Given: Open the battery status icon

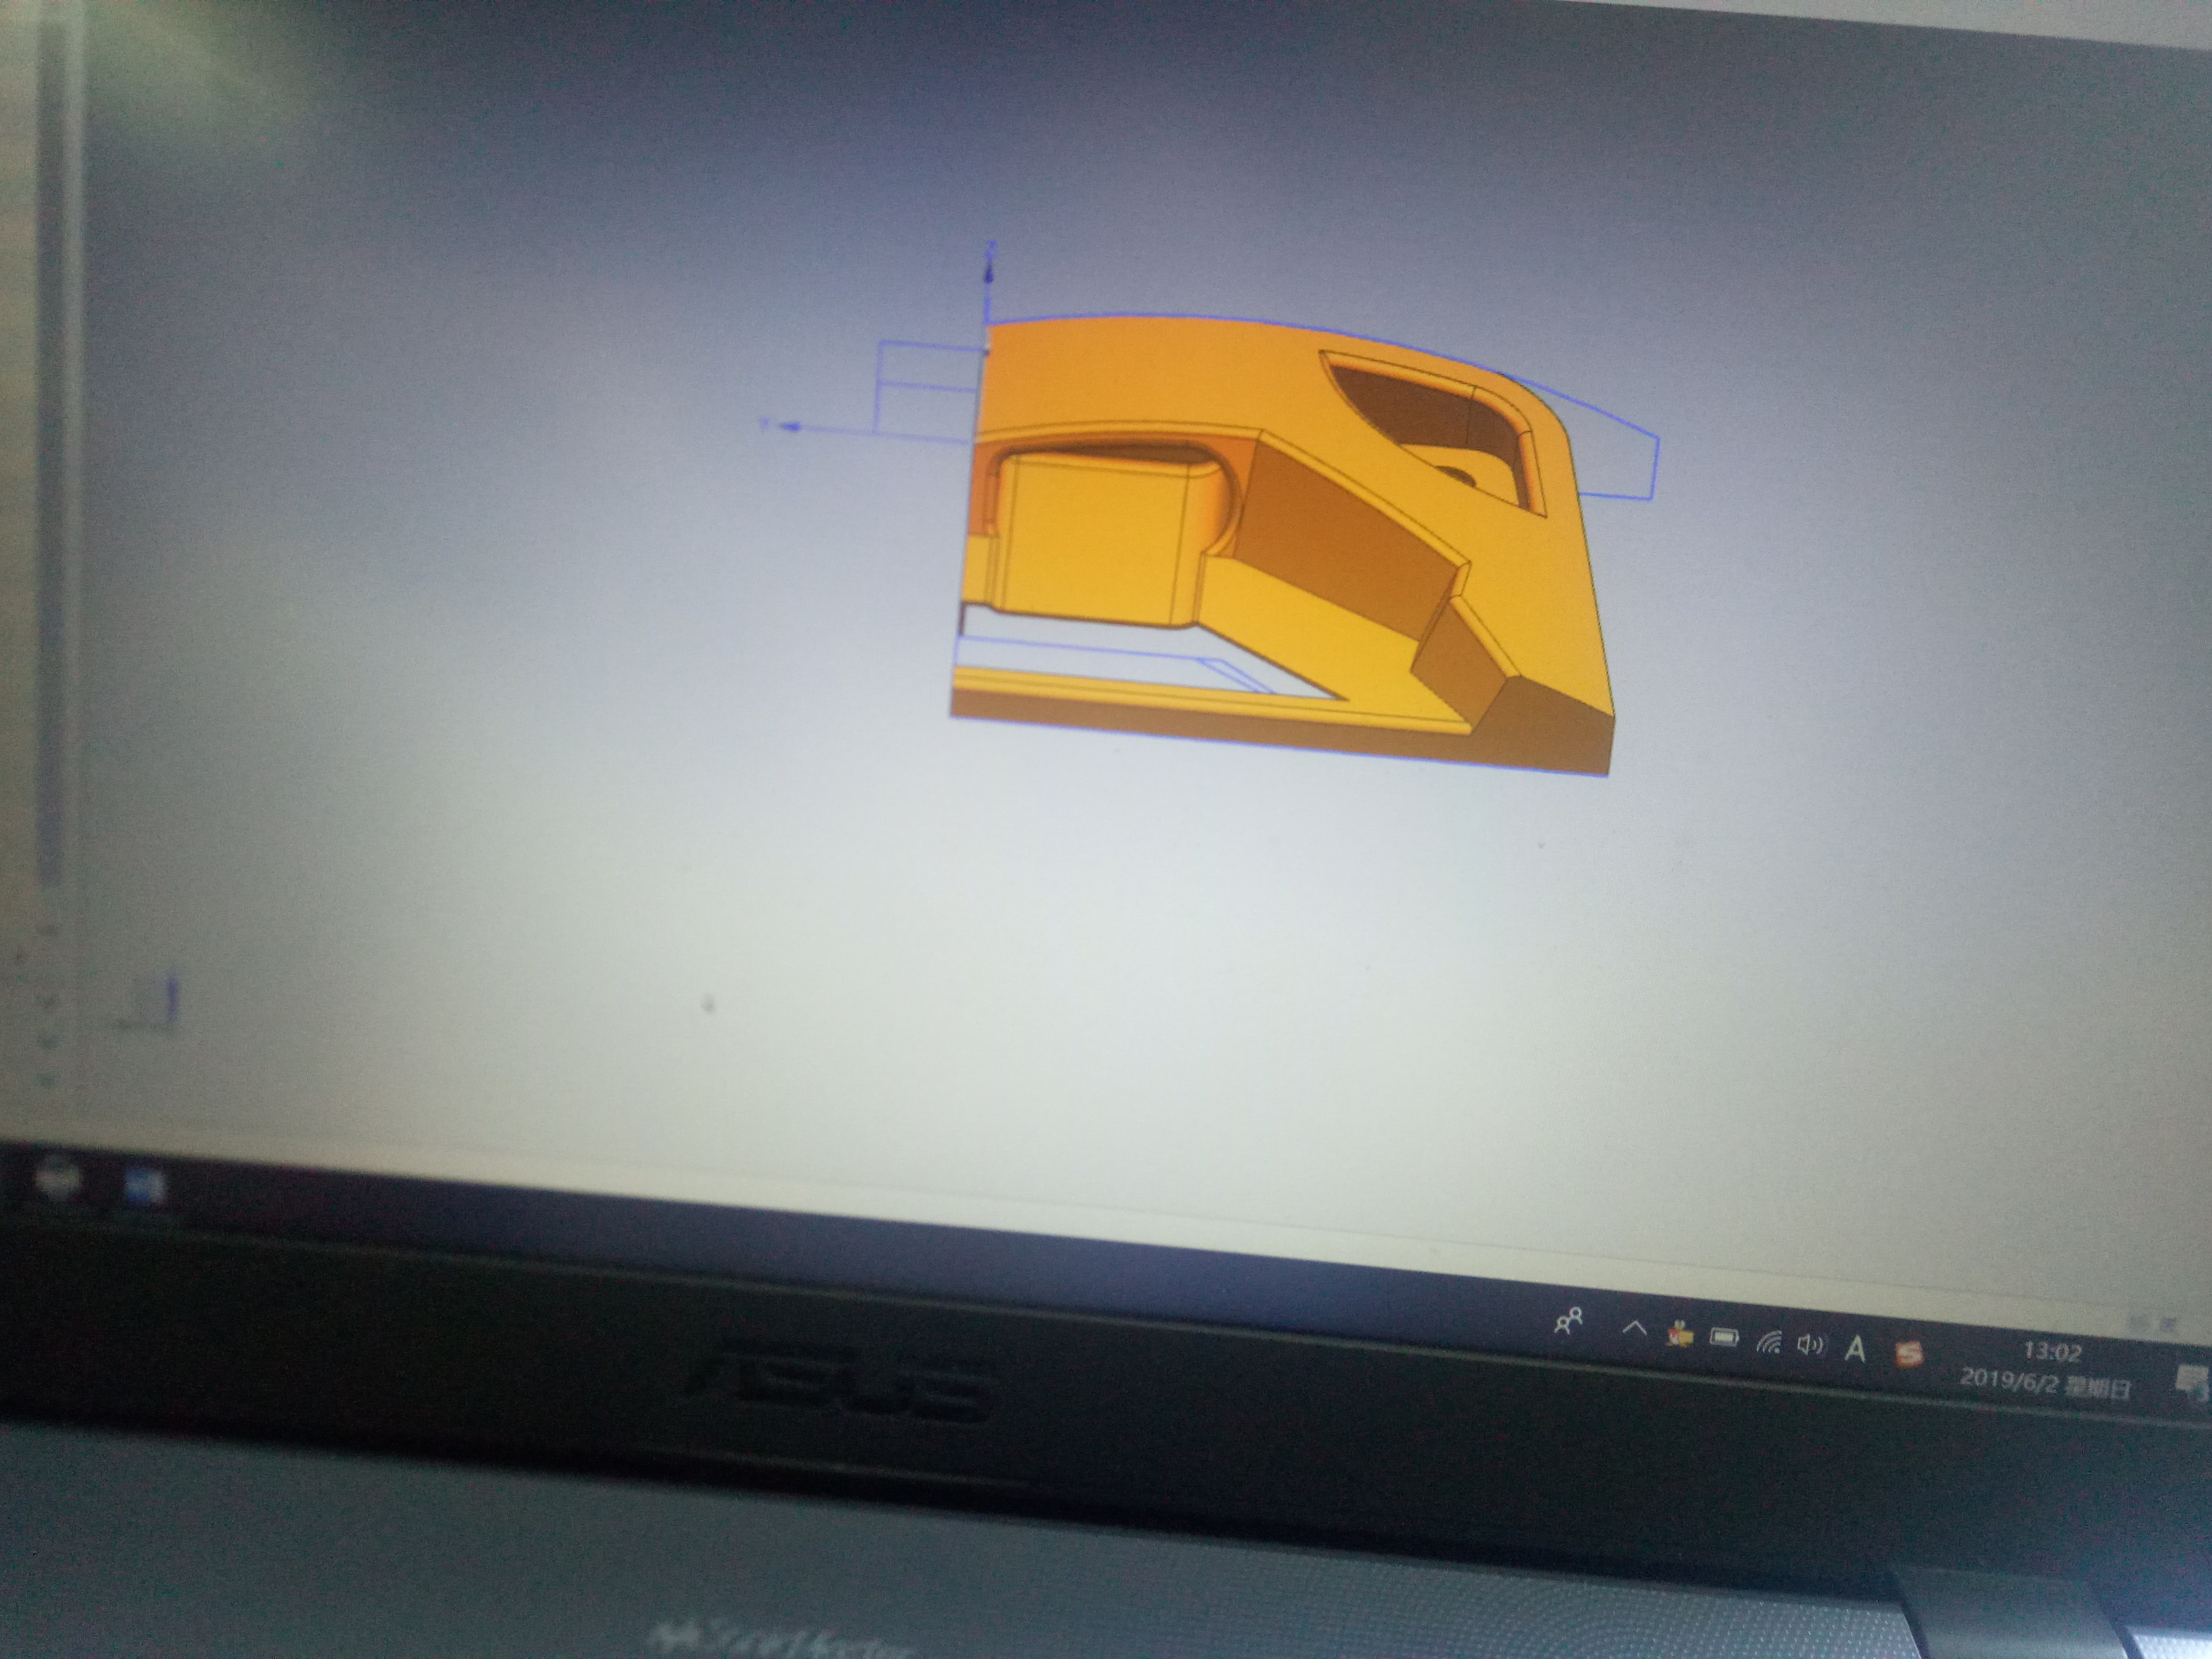Looking at the screenshot, I should 1724,1337.
